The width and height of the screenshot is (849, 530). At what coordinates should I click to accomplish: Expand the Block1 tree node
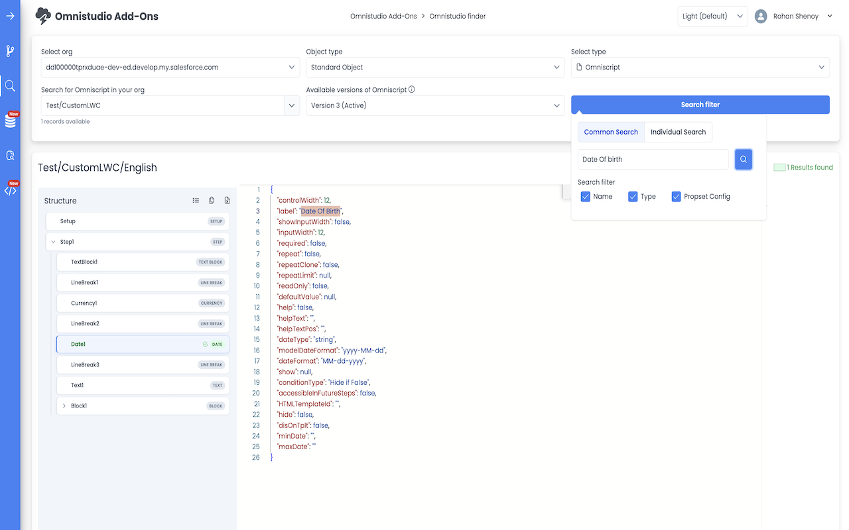click(x=64, y=406)
